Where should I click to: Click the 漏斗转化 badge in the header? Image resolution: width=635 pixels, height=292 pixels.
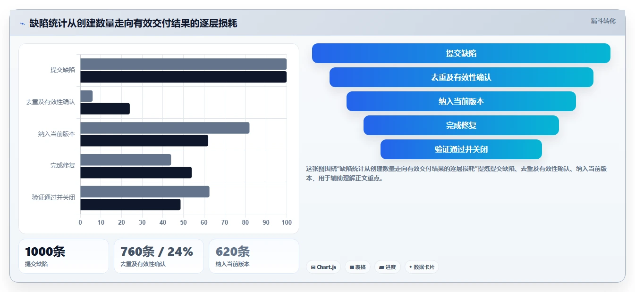(x=603, y=21)
